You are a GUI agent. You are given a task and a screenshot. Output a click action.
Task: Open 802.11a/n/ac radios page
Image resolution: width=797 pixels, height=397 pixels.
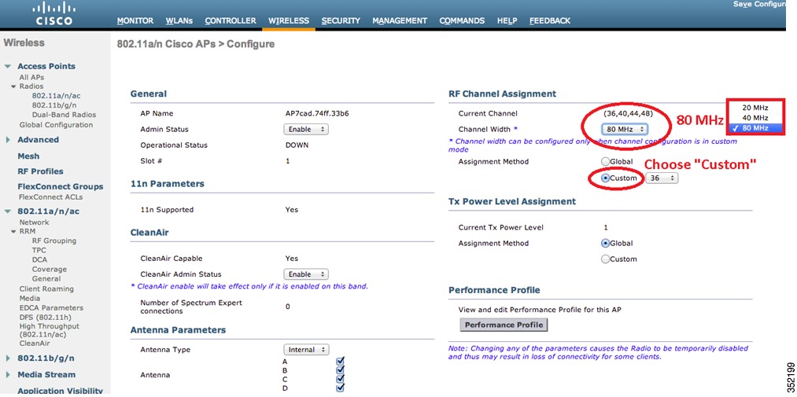tap(56, 96)
